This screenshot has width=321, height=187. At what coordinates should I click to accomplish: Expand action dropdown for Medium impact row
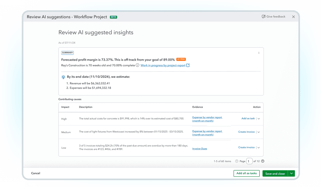click(x=259, y=132)
